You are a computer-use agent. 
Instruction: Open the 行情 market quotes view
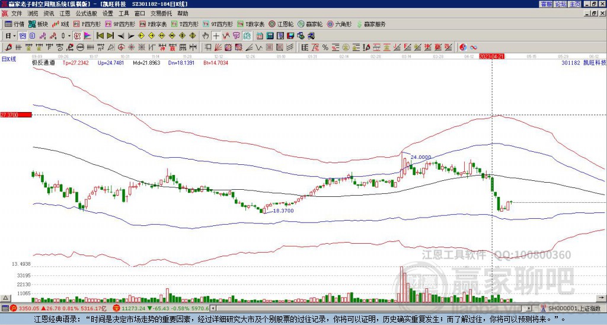[14, 24]
